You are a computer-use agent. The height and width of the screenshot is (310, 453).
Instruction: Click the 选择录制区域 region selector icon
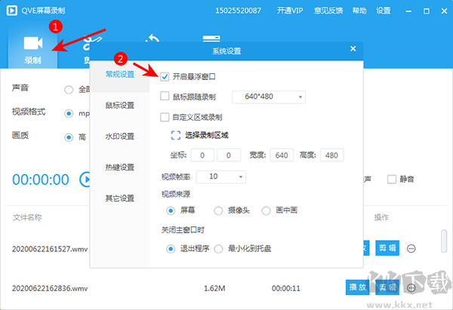(175, 136)
